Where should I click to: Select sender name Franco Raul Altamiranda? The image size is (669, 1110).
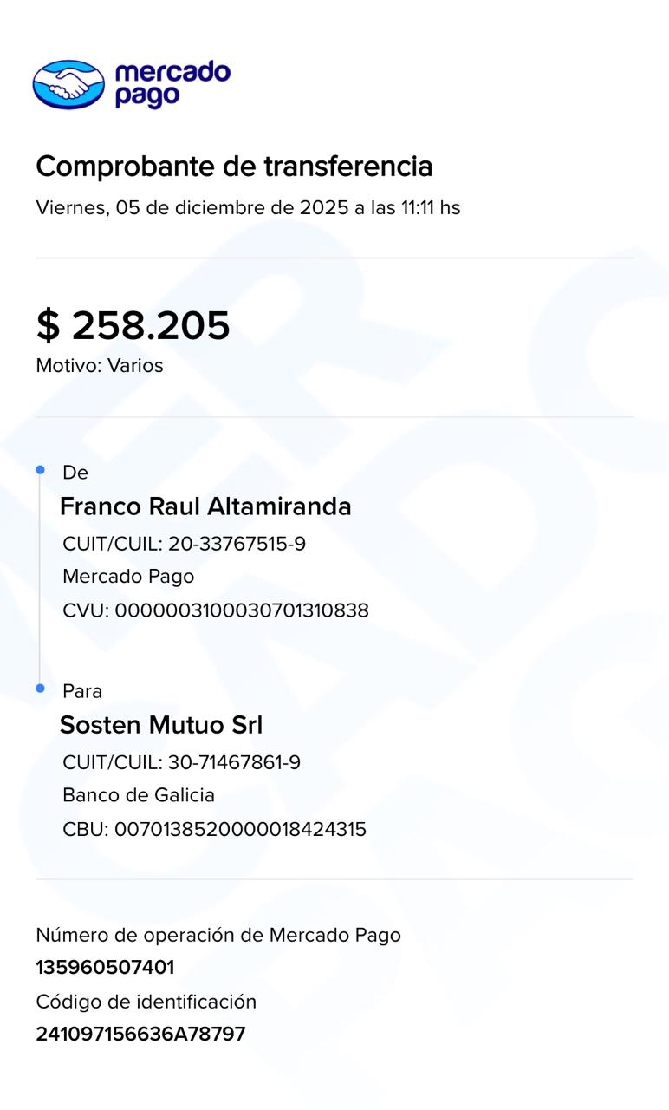[205, 506]
